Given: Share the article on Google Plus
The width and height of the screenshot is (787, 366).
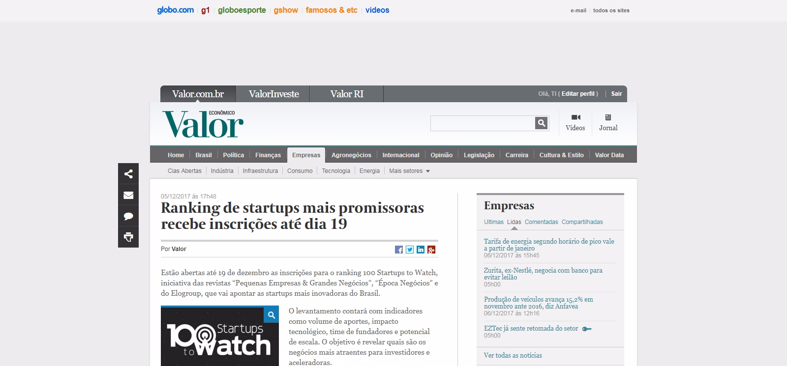Looking at the screenshot, I should pyautogui.click(x=431, y=250).
